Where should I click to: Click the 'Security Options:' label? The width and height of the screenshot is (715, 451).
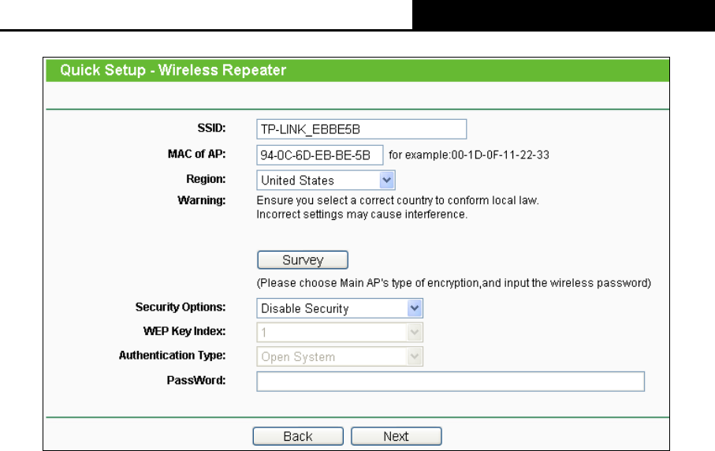(x=180, y=307)
